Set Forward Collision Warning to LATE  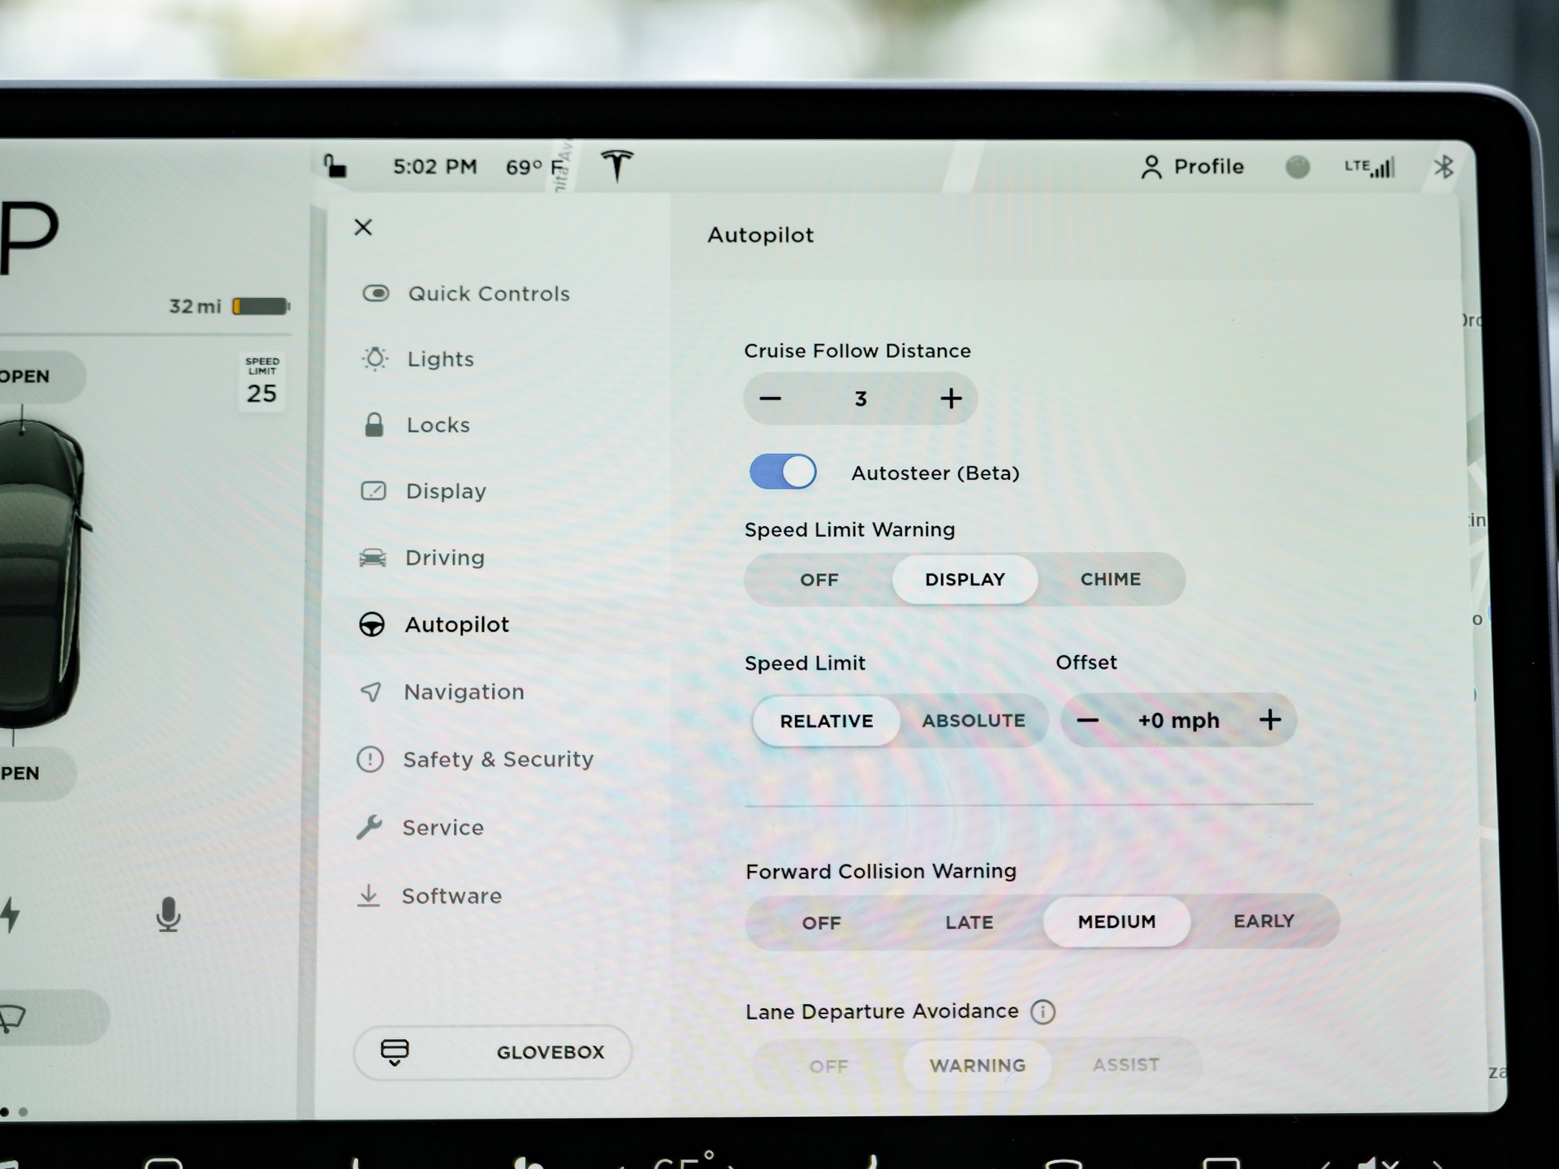point(969,922)
